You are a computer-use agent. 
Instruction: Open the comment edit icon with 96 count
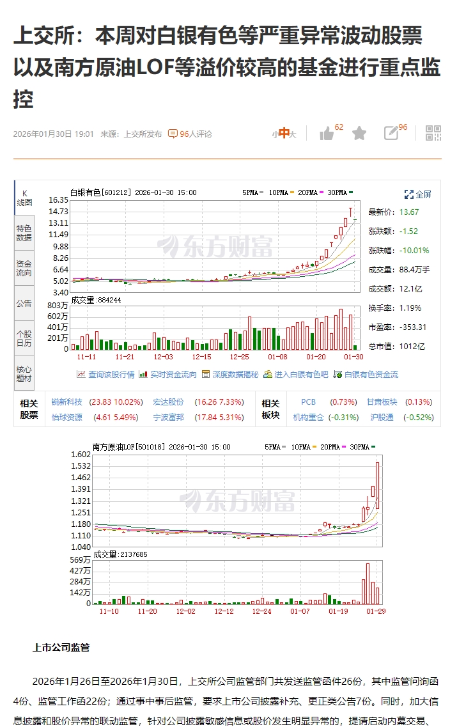pos(391,133)
